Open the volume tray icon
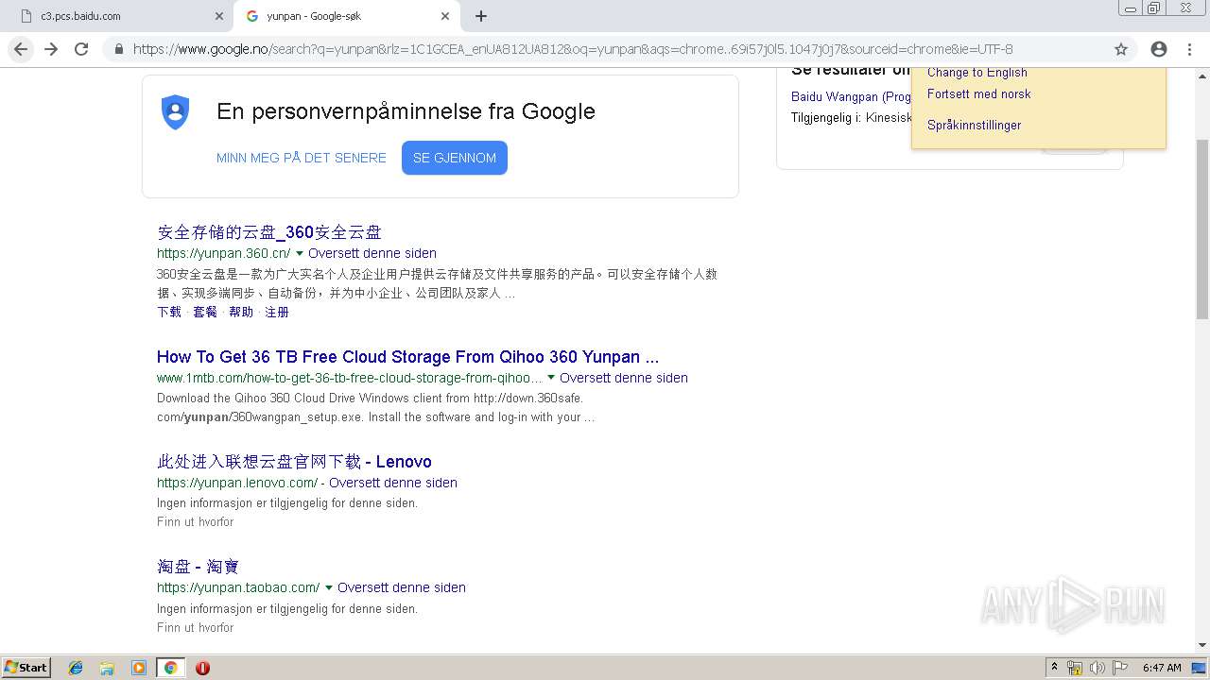This screenshot has height=680, width=1210. click(1098, 668)
